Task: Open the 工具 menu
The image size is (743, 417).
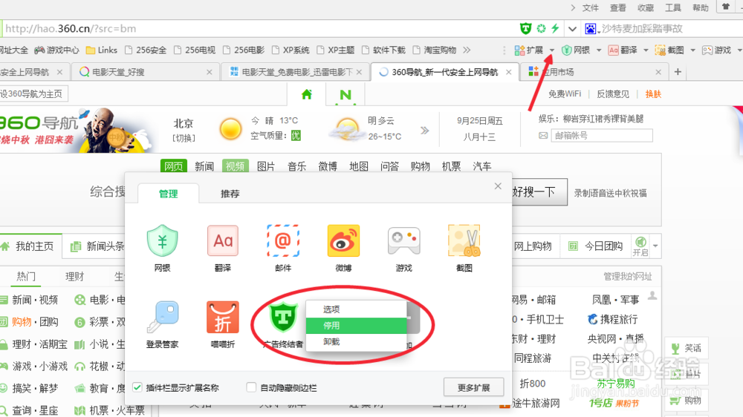Action: 673,7
